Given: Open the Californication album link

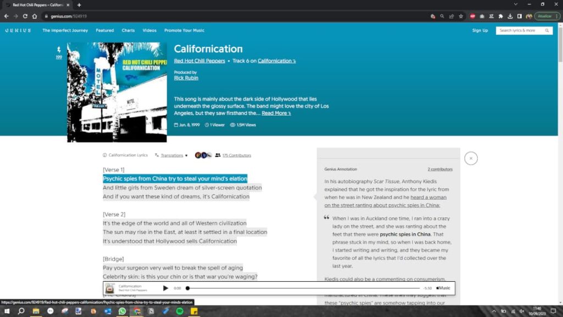Looking at the screenshot, I should click(x=277, y=61).
